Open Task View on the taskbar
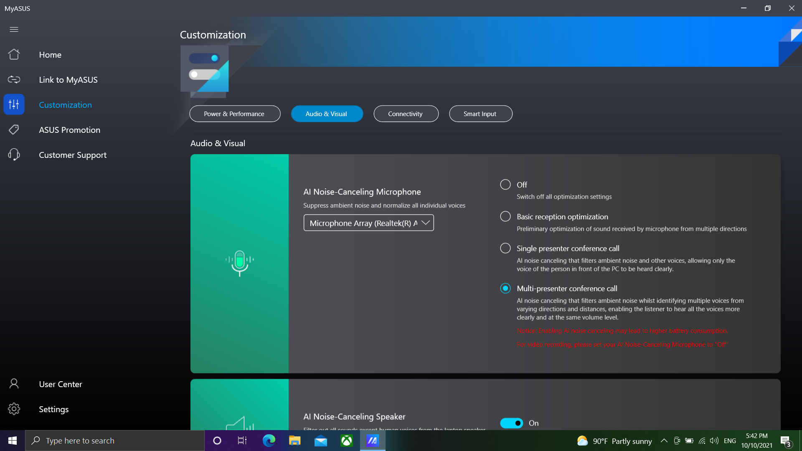Viewport: 802px width, 451px height. pos(242,441)
